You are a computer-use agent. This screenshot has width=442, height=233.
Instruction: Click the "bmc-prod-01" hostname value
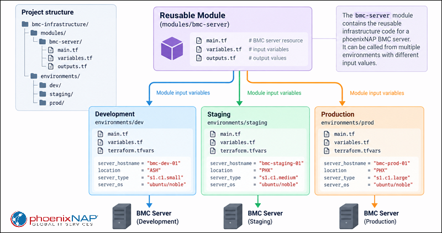(392, 163)
